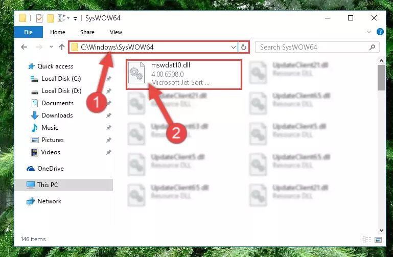Close the SysWOW64 window
Viewport: 393px width, 257px height.
[x=374, y=18]
